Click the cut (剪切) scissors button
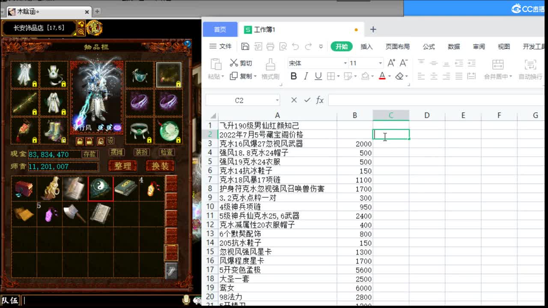 (241, 63)
